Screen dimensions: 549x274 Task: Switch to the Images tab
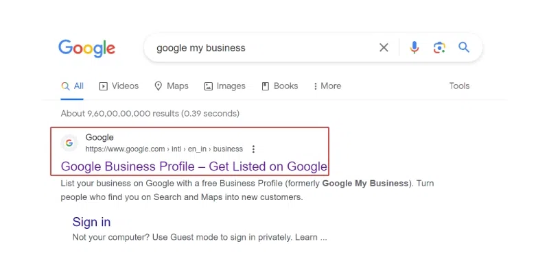tap(224, 86)
